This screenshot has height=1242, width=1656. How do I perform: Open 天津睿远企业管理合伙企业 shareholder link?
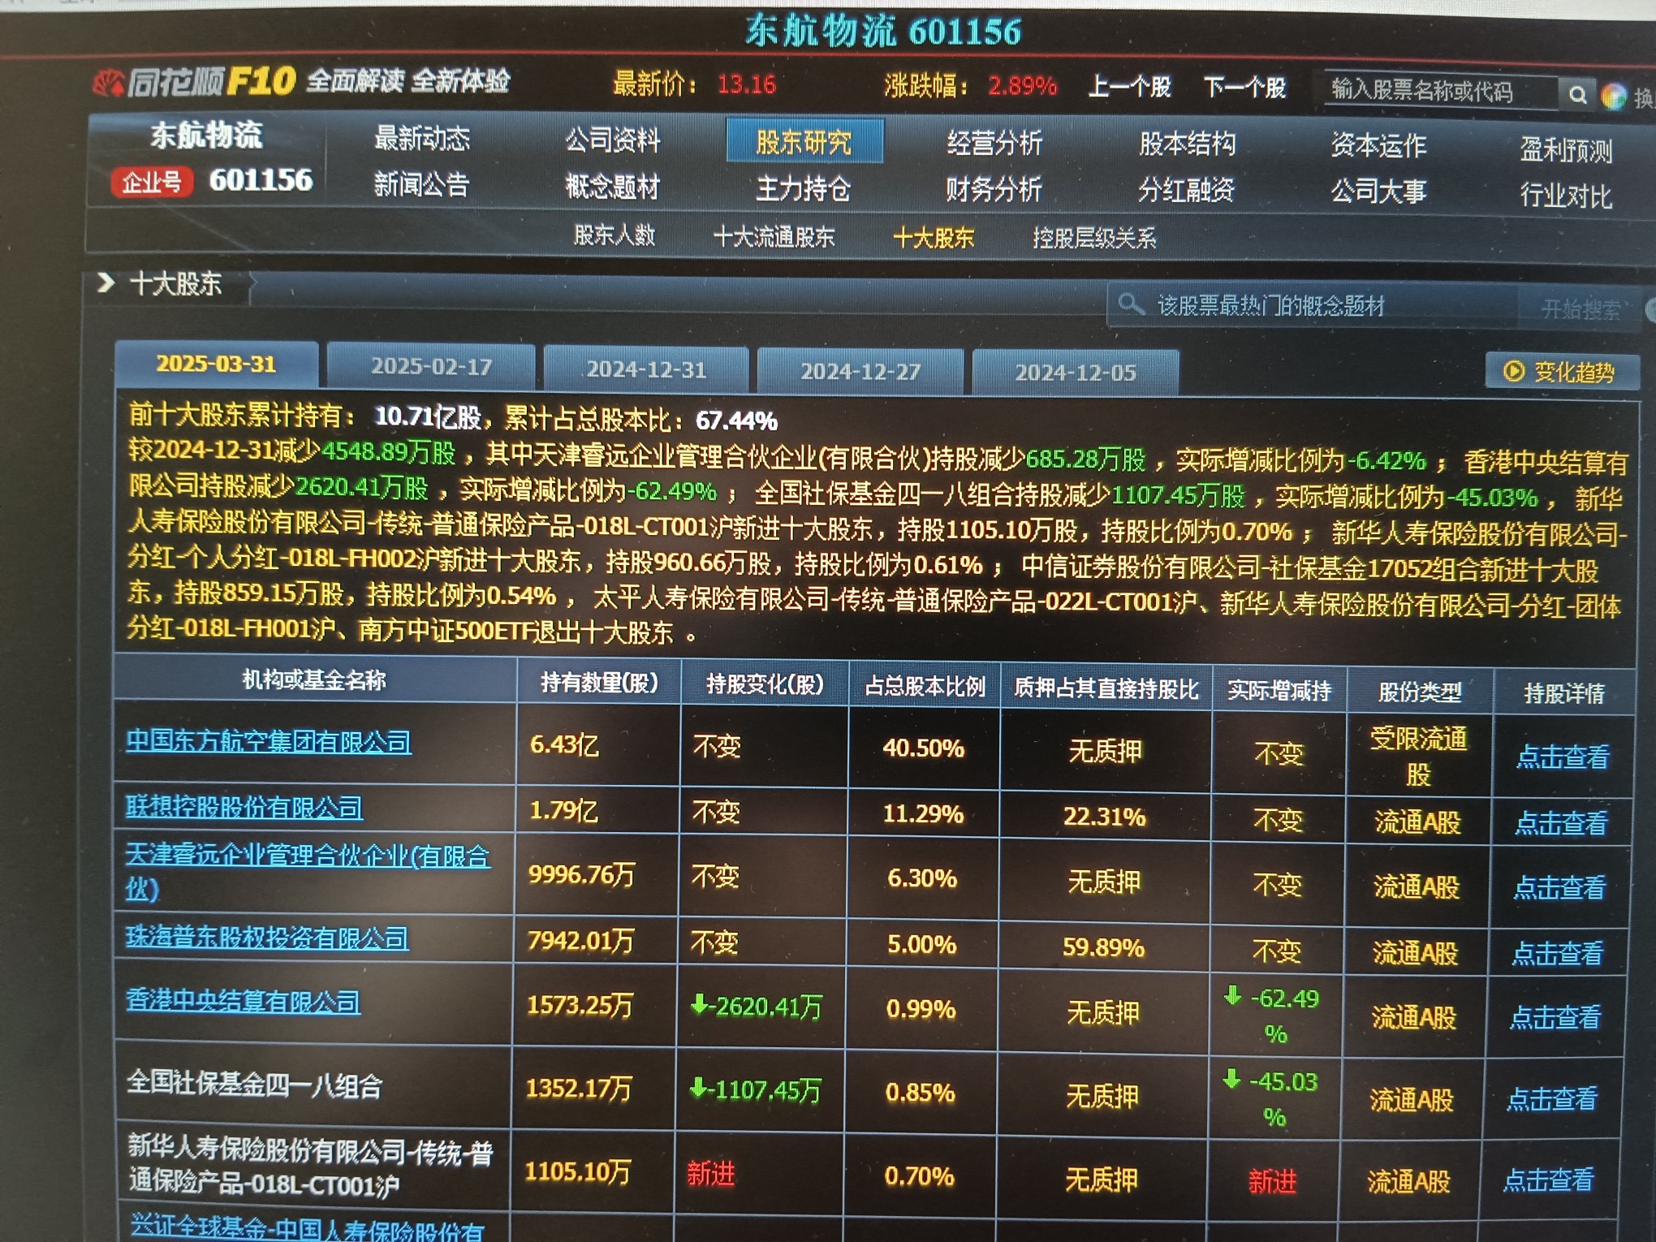[x=308, y=872]
